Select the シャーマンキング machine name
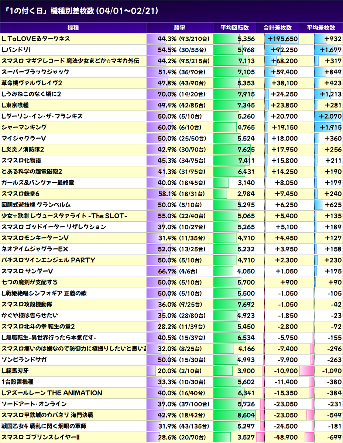This screenshot has width=343, height=443. 24,127
